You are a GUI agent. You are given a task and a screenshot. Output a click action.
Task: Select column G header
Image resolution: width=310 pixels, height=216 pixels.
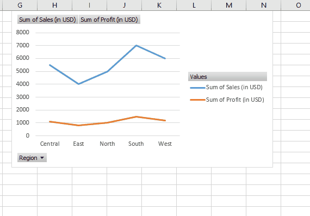pyautogui.click(x=20, y=5)
